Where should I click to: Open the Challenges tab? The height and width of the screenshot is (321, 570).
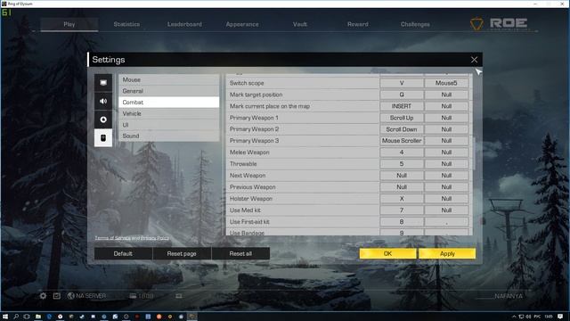pos(415,24)
